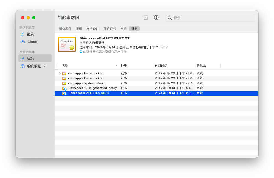The width and height of the screenshot is (274, 178).
Task: Select the 密钥 tab
Action: [x=123, y=29]
